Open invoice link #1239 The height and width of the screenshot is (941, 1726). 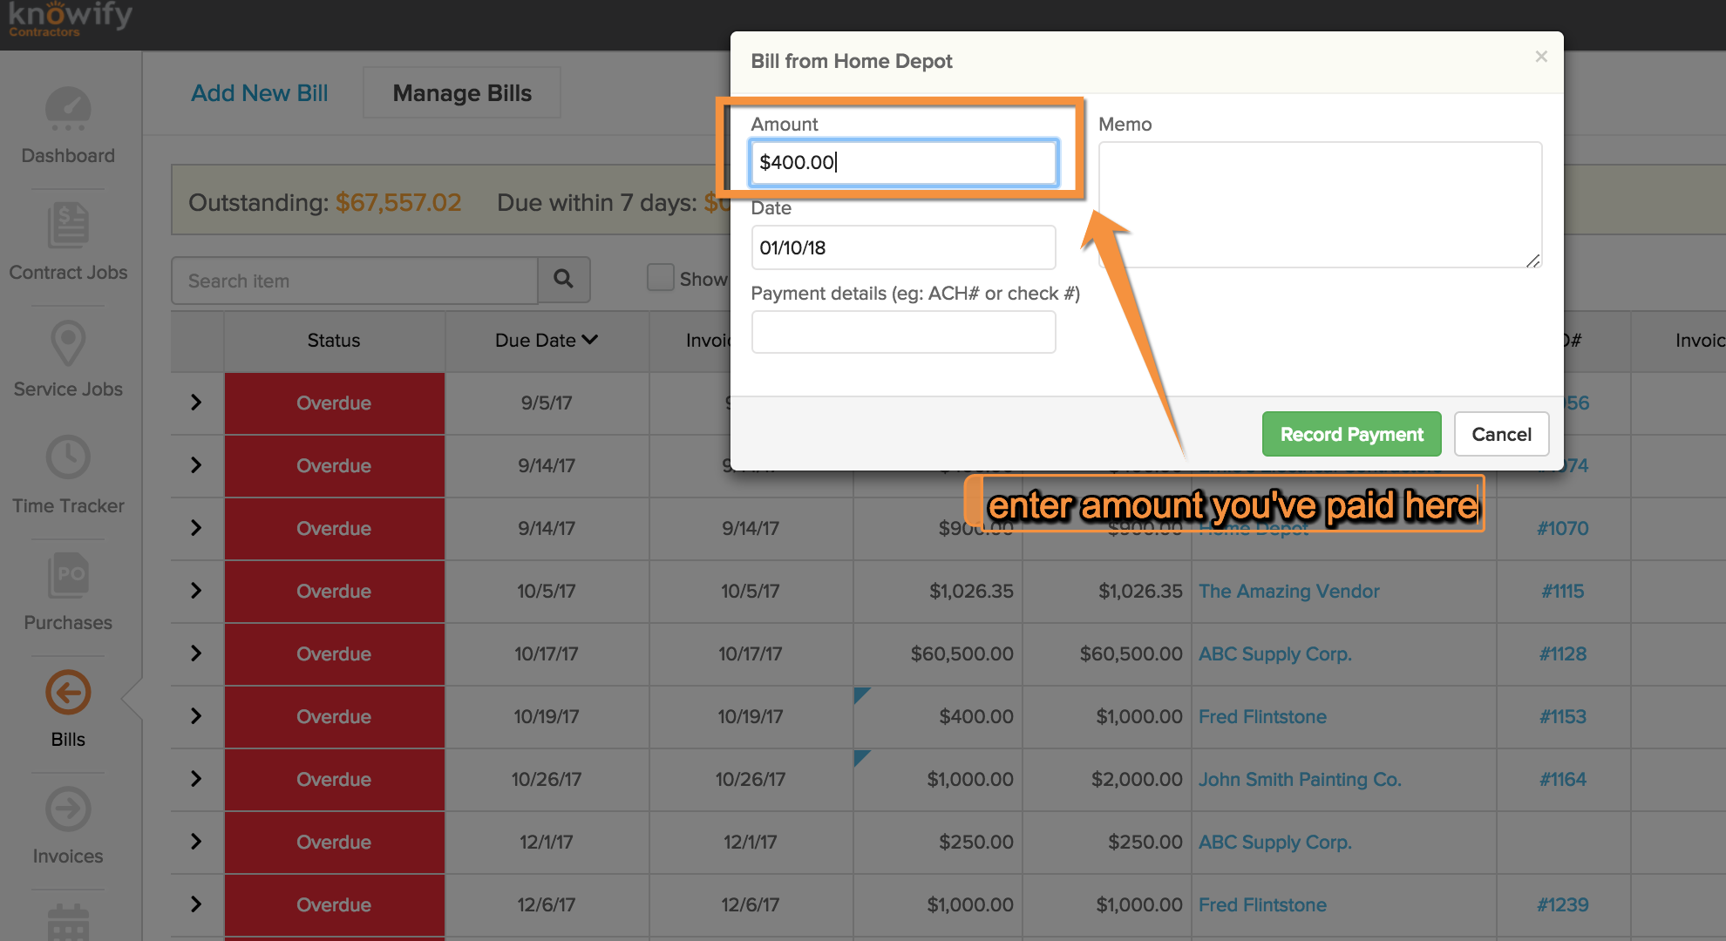[x=1562, y=904]
